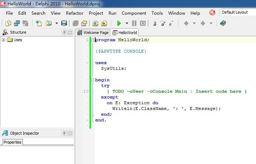Open the Edit menu

(x=22, y=13)
